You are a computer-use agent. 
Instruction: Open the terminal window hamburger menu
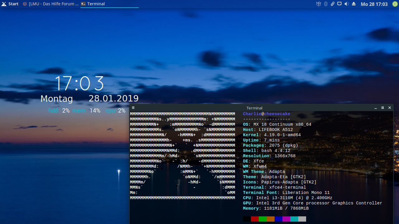[133, 108]
